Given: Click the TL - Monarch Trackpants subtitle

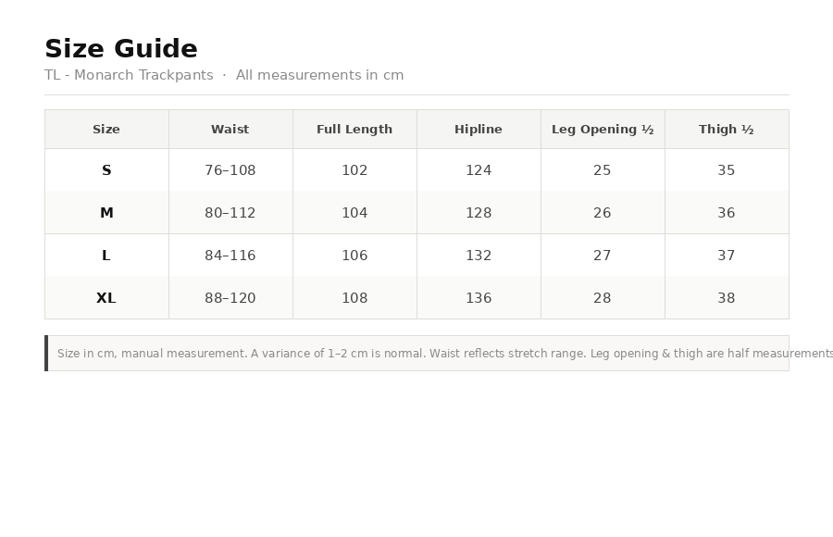Looking at the screenshot, I should (x=129, y=75).
